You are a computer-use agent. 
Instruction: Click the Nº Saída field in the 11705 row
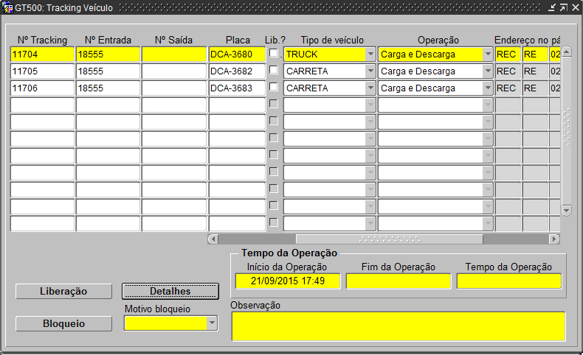pos(174,71)
